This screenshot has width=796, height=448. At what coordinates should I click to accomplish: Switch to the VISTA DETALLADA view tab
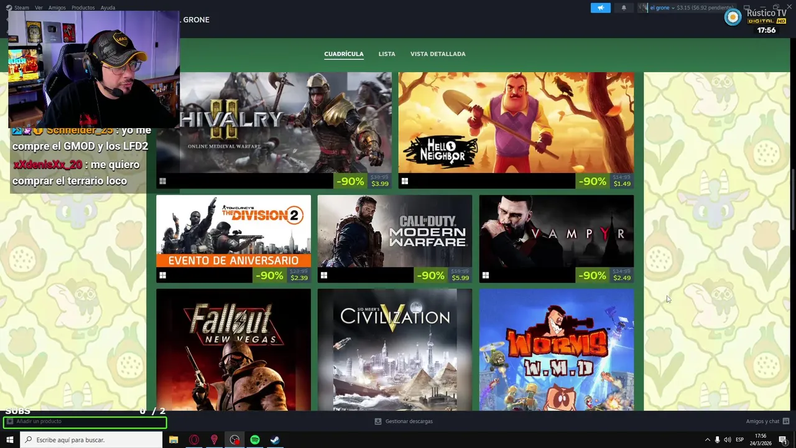pos(438,54)
